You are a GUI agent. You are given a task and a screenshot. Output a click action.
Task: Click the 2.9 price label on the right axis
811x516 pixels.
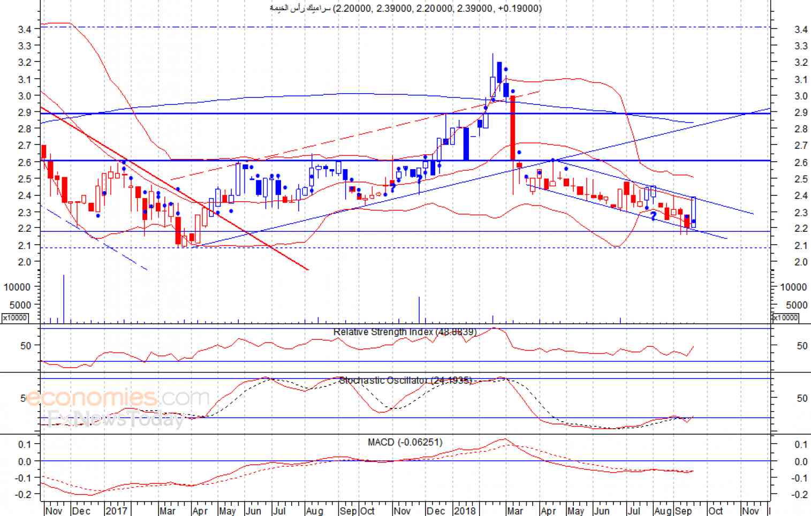click(x=801, y=112)
